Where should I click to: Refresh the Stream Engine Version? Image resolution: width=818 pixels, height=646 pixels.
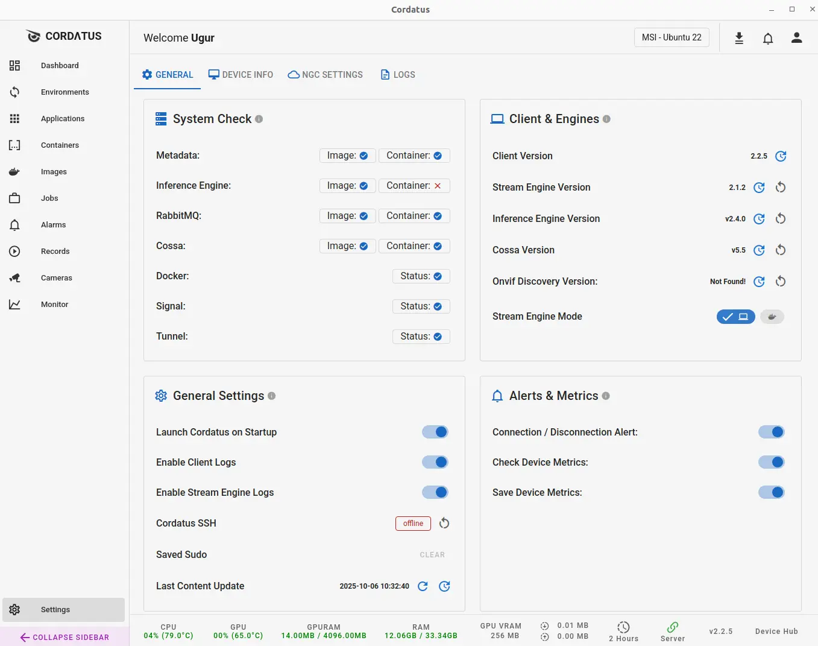(759, 187)
